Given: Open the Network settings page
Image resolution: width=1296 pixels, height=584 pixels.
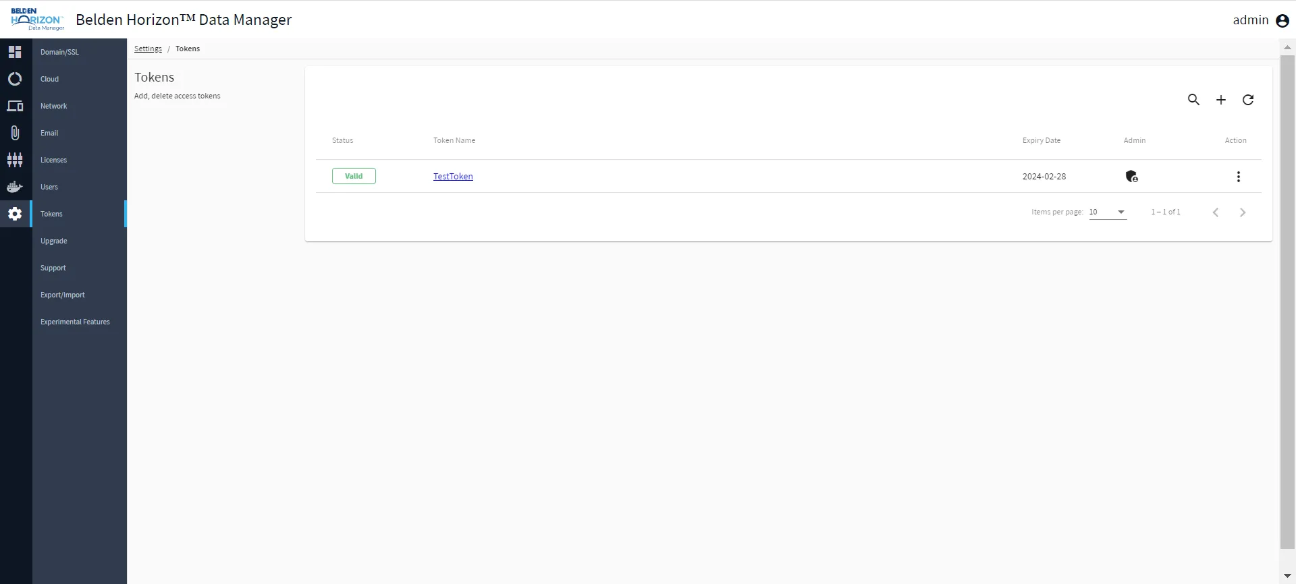Looking at the screenshot, I should [x=80, y=106].
